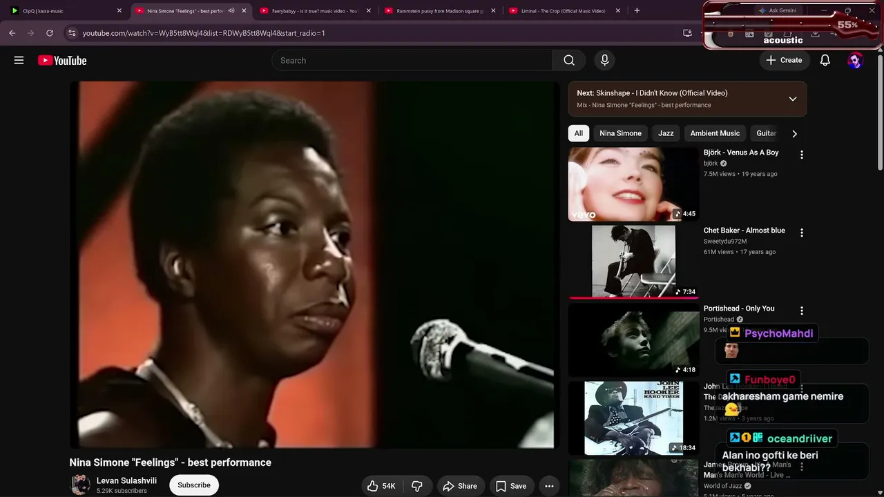
Task: Switch to Liminal - The Crop tab
Action: coord(564,10)
